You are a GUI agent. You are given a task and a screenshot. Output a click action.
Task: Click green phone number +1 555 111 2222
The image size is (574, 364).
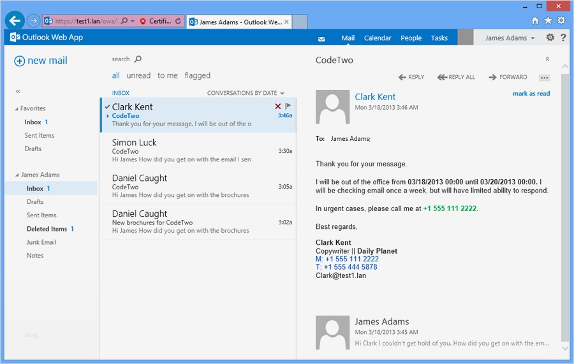450,208
